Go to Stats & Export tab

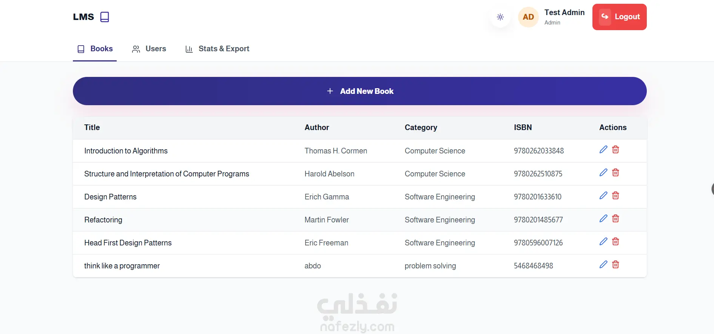(x=217, y=49)
